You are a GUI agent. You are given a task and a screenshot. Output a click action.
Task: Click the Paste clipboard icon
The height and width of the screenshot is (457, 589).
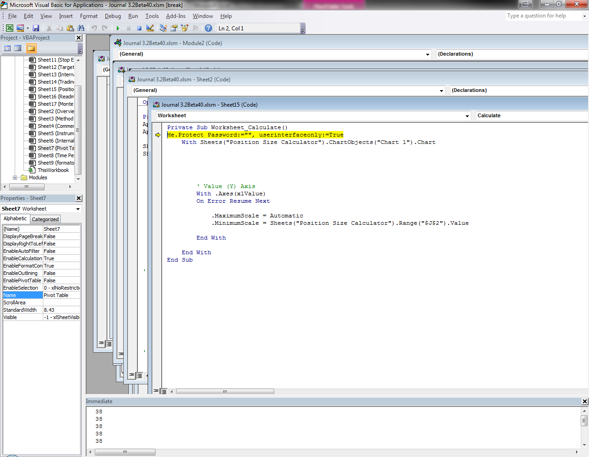(70, 28)
